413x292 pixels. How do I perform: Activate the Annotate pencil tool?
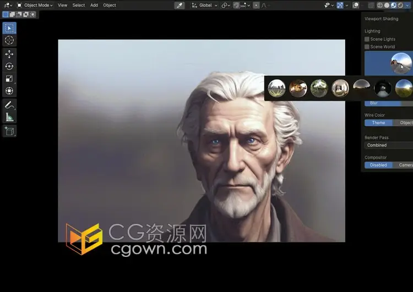[9, 105]
